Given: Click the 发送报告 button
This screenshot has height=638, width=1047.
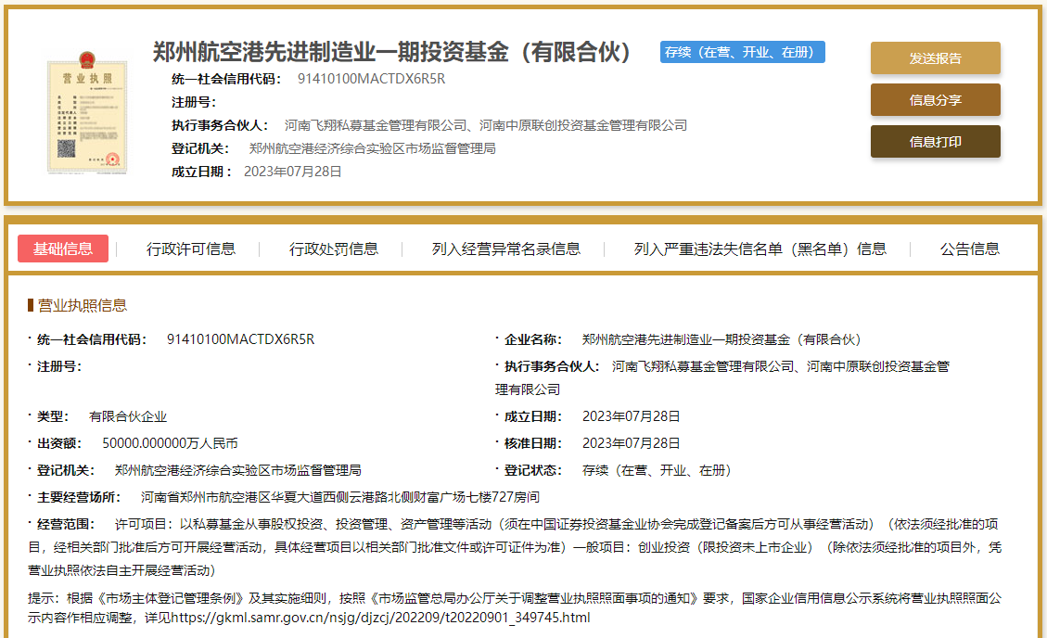Looking at the screenshot, I should point(935,58).
